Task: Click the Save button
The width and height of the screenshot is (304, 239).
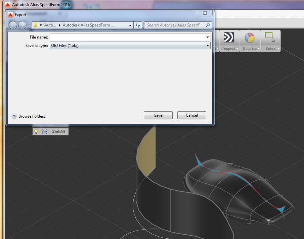Action: click(158, 115)
